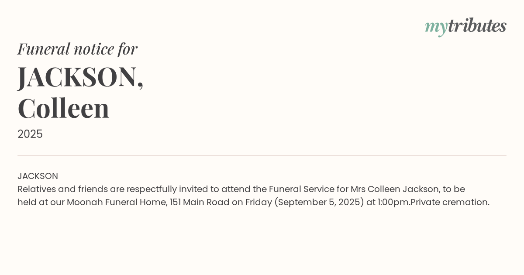Image resolution: width=524 pixels, height=275 pixels.
Task: Click the "Funeral notice for" heading
Action: 77,48
